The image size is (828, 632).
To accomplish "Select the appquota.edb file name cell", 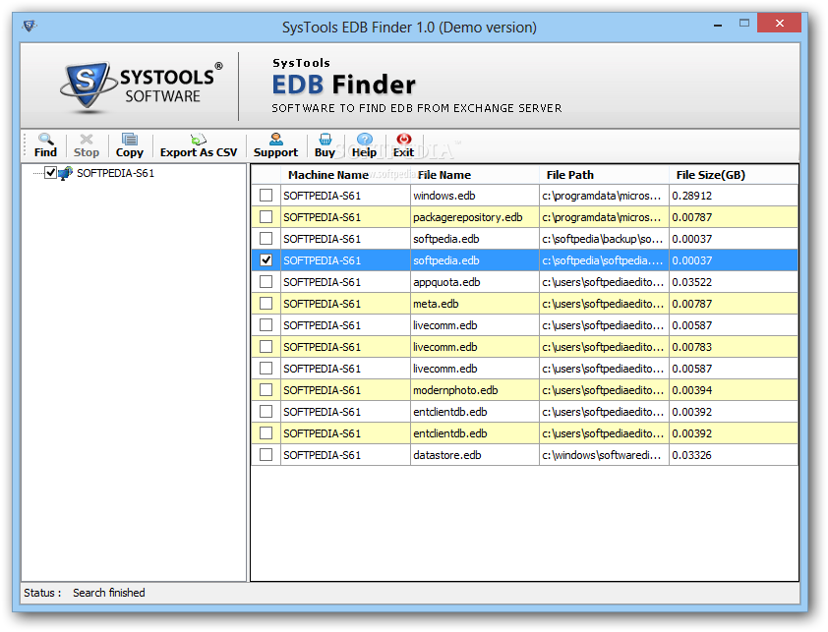I will coord(475,282).
